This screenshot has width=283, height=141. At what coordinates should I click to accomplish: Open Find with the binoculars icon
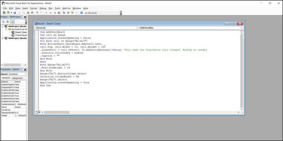click(x=32, y=13)
